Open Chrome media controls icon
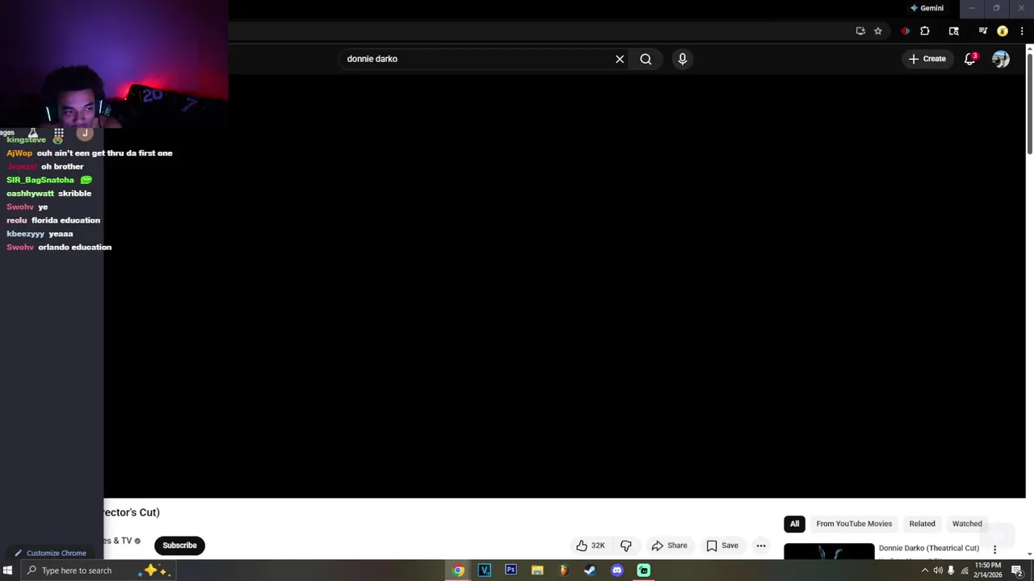Viewport: 1034px width, 581px height. coord(983,31)
